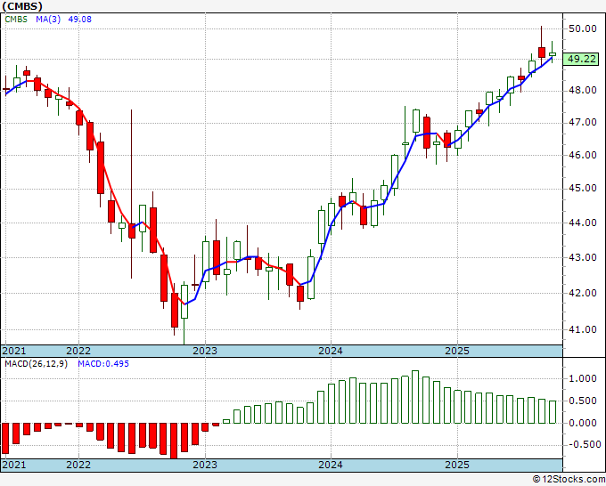
Task: Click 2022 on the price chart timeline
Action: [78, 351]
